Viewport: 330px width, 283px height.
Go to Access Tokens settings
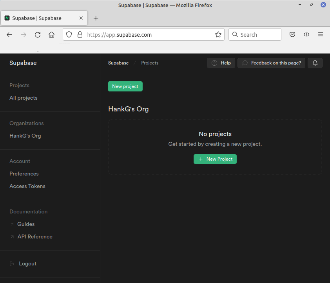[x=27, y=186]
